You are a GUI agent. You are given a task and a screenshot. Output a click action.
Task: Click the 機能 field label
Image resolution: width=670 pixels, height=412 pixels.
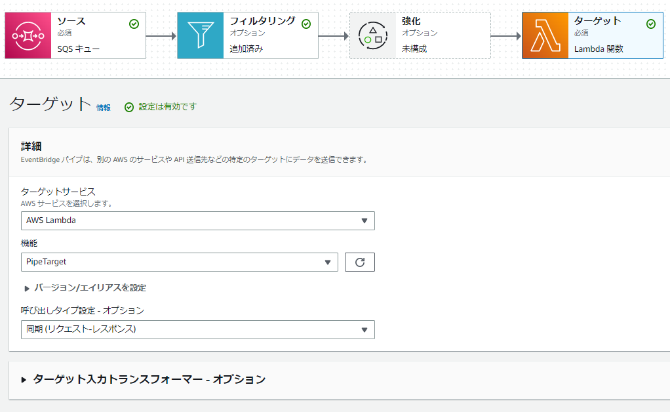[x=29, y=243]
